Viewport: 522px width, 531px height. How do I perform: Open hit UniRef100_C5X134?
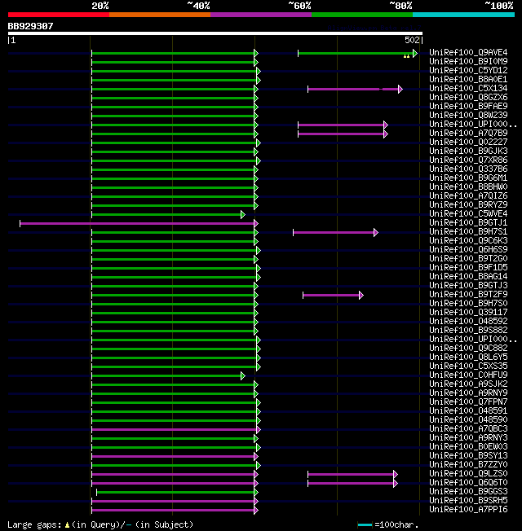pos(468,89)
